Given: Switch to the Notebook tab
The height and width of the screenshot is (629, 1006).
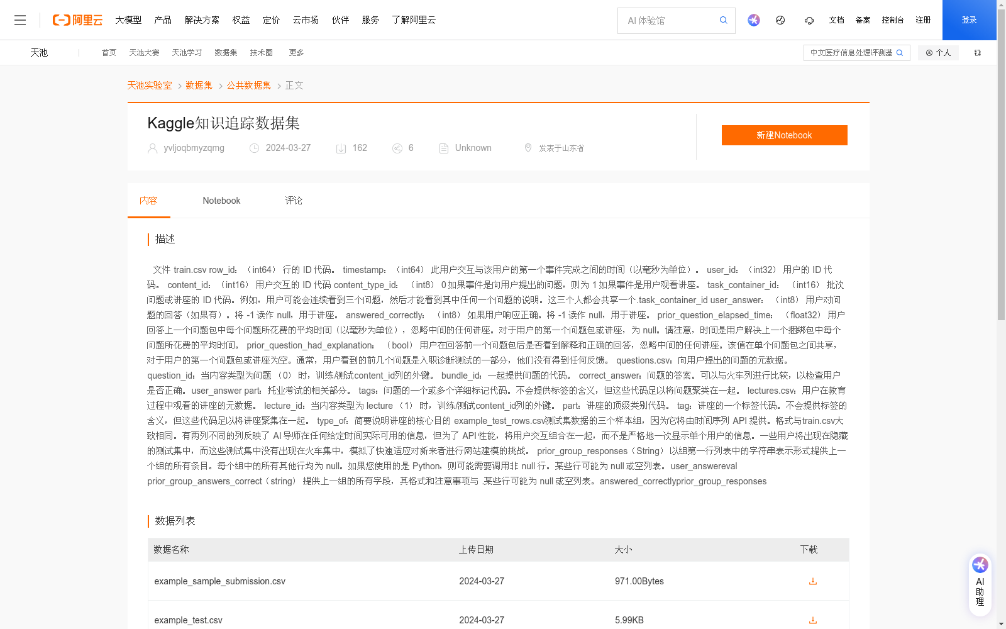Looking at the screenshot, I should pos(221,201).
